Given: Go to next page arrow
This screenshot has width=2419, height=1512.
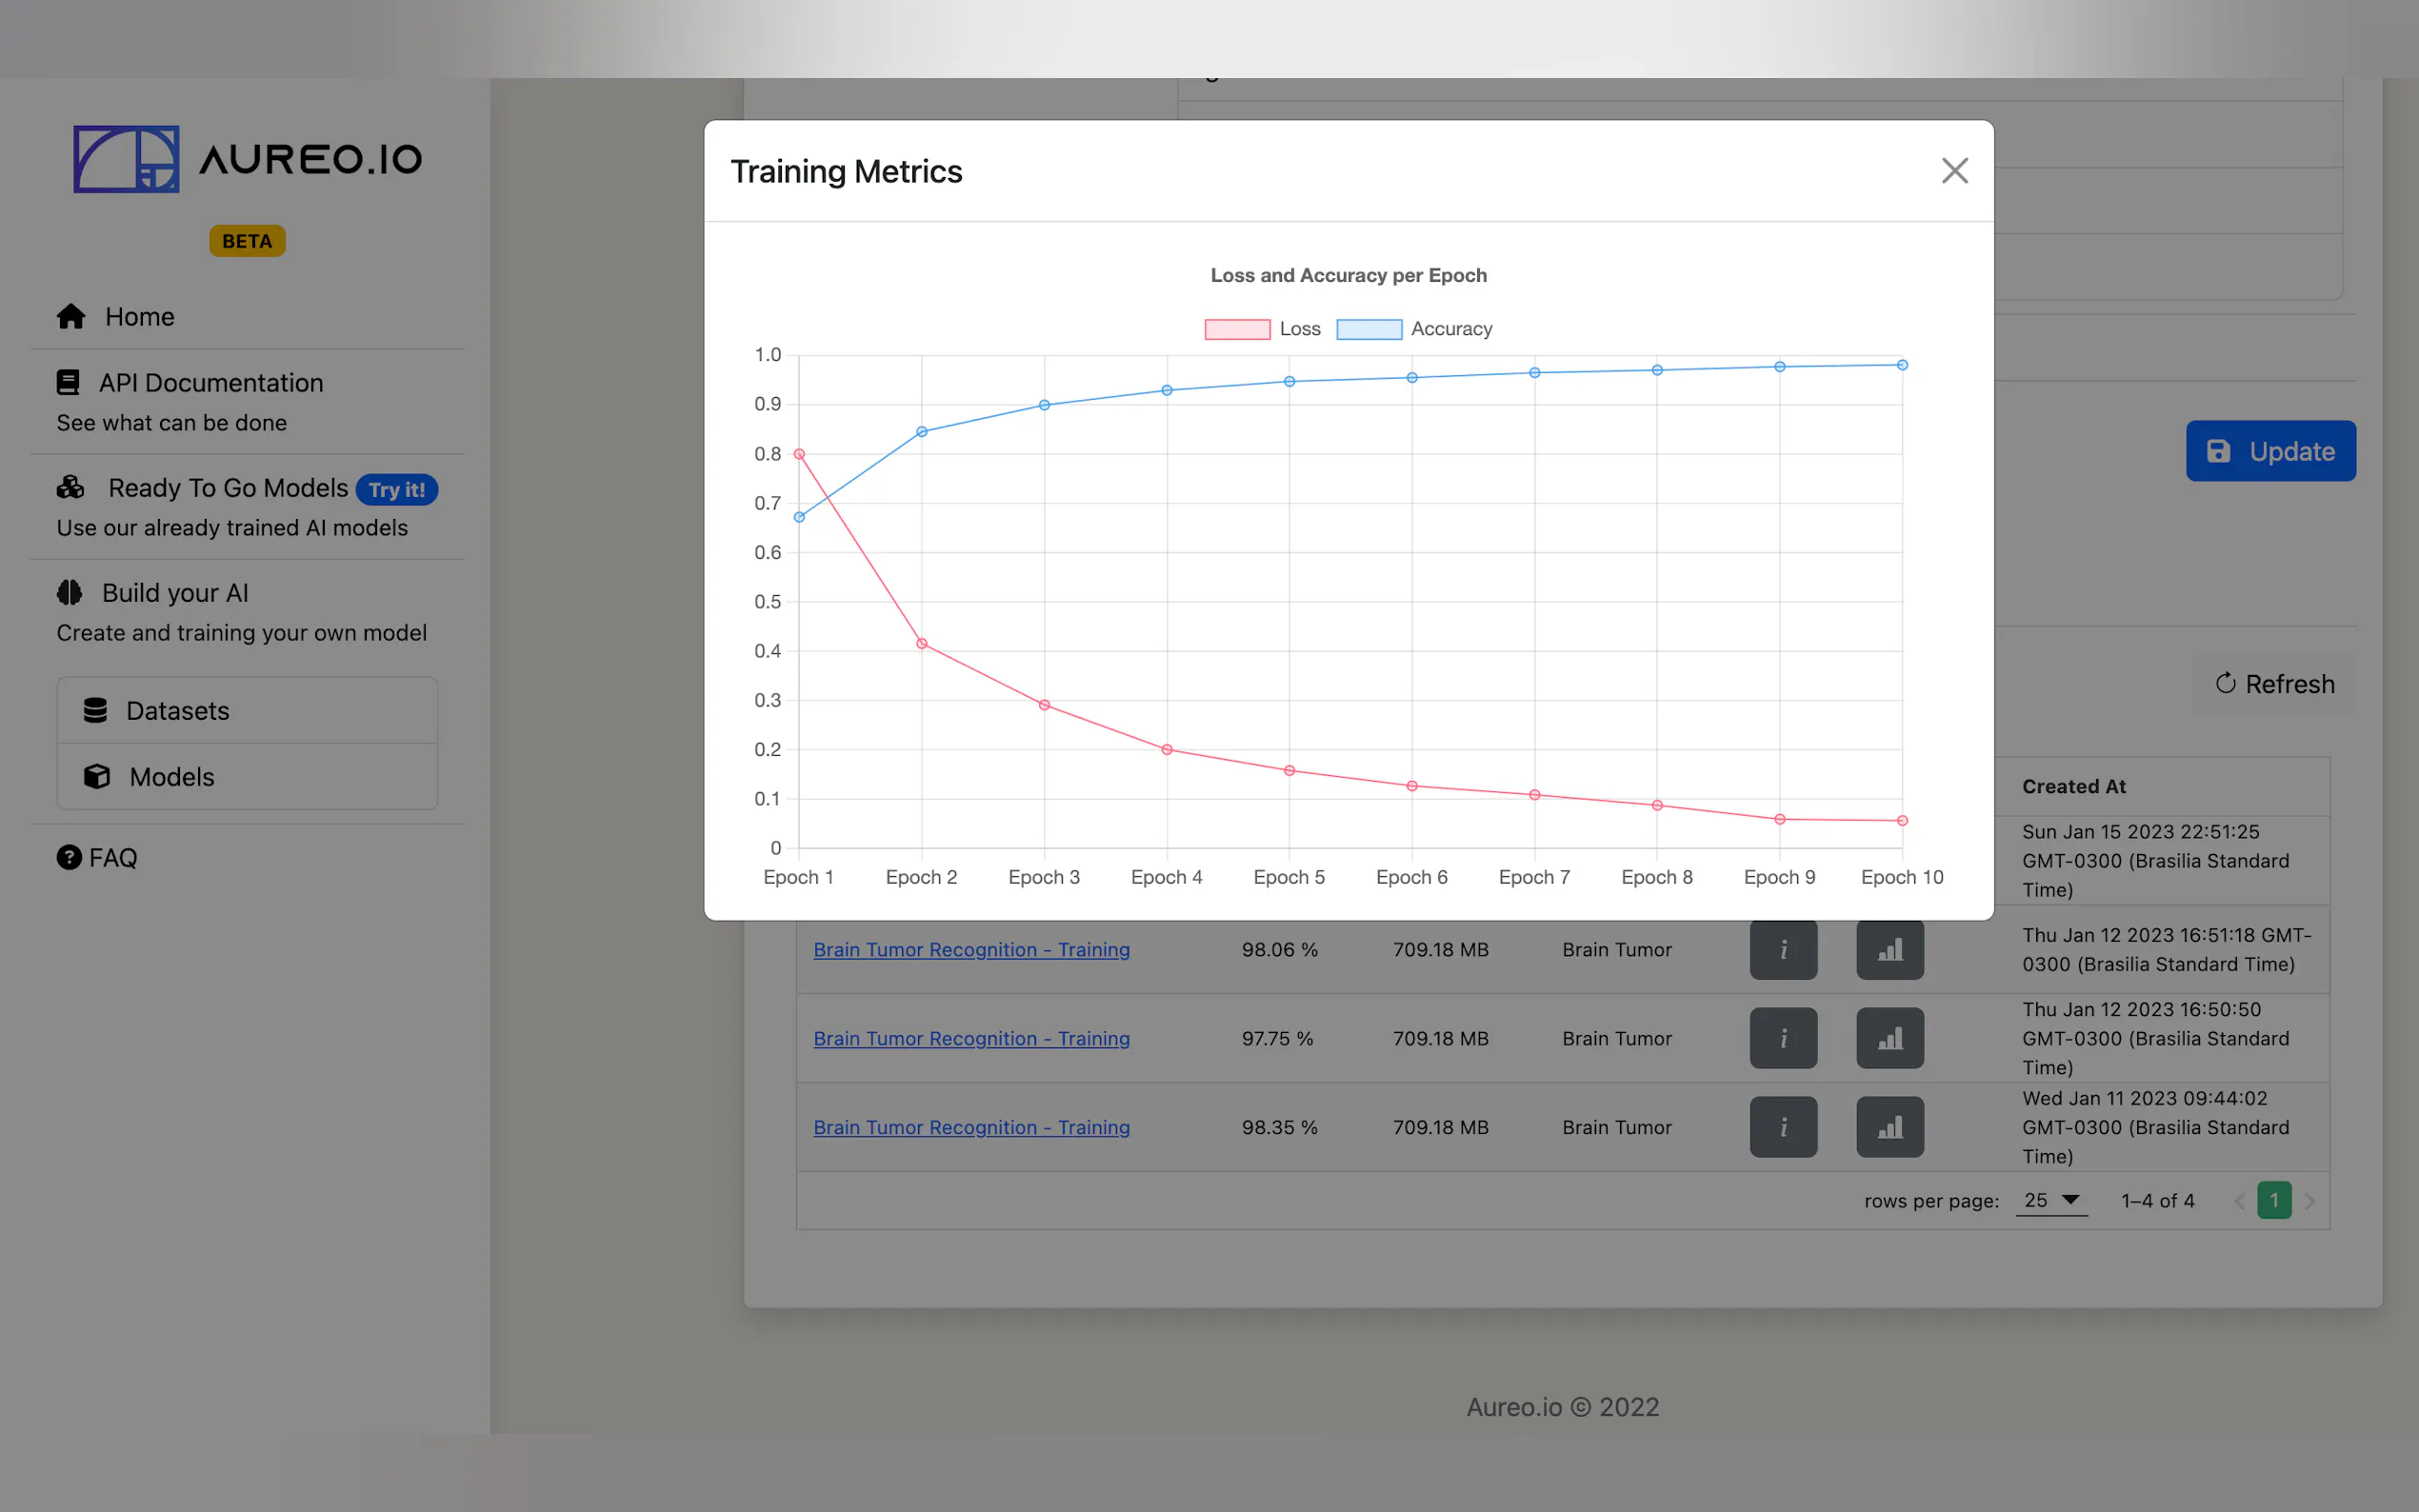Looking at the screenshot, I should tap(2310, 1201).
